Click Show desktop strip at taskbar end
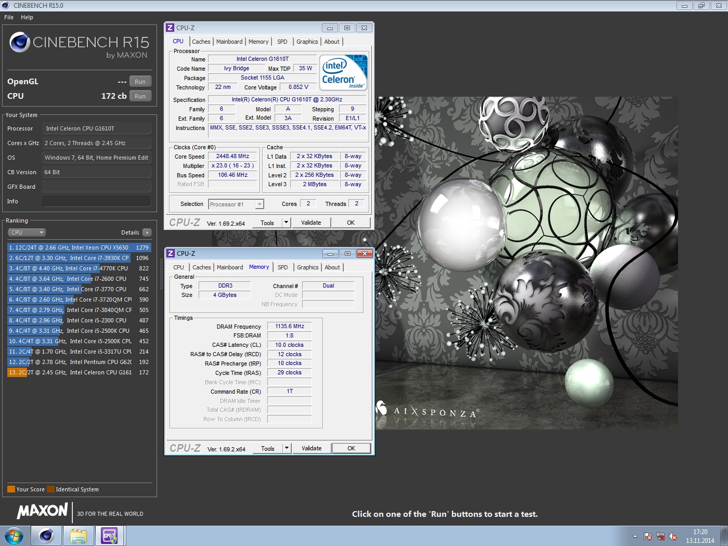 [724, 536]
